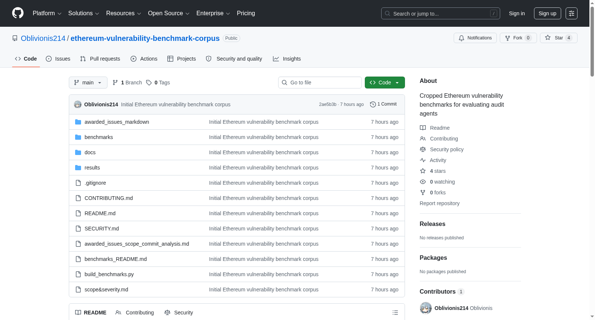Click the Oblivionis214 commit author avatar
The height and width of the screenshot is (320, 595).
click(x=78, y=104)
